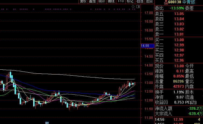Image resolution: width=203 pixels, height=124 pixels.
Task: Click the PE(动) label
Action: (191, 102)
